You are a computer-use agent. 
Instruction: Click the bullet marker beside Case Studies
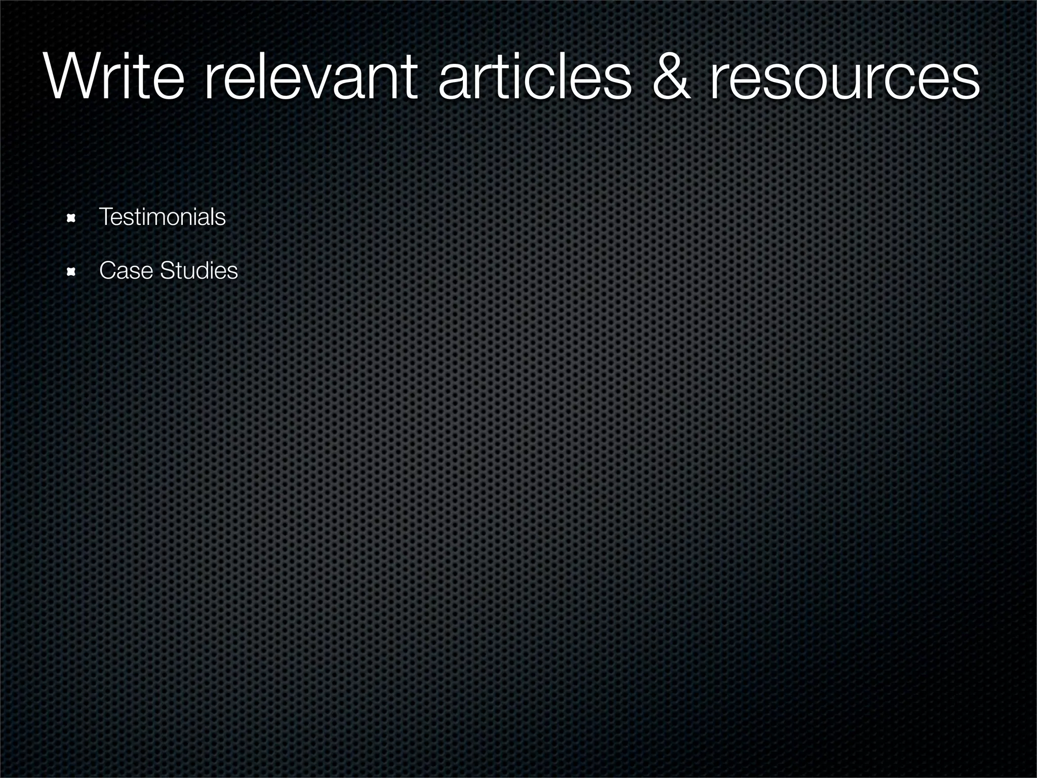[71, 273]
